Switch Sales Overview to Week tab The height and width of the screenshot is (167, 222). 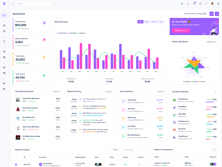coord(147,22)
